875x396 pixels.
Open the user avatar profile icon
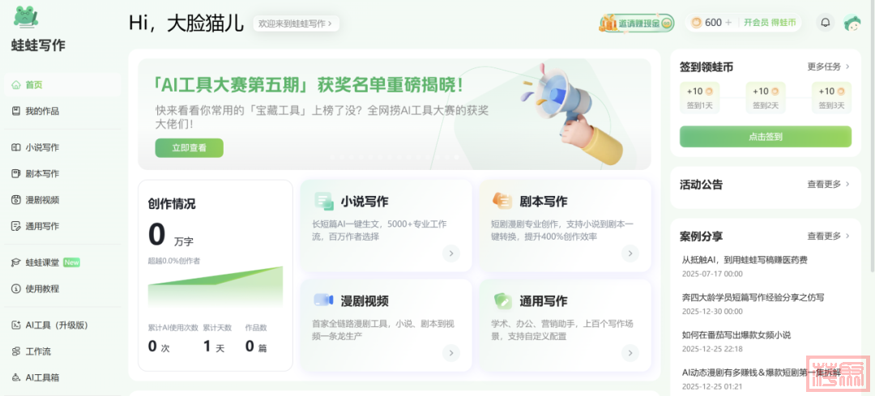pyautogui.click(x=852, y=23)
